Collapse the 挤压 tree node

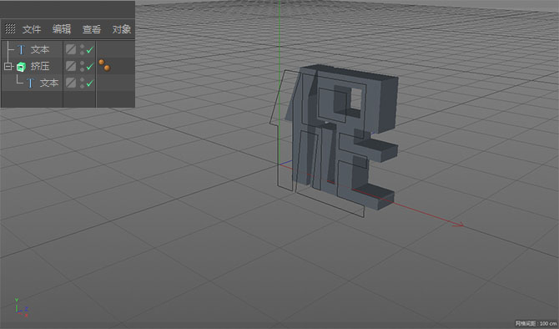pyautogui.click(x=8, y=66)
